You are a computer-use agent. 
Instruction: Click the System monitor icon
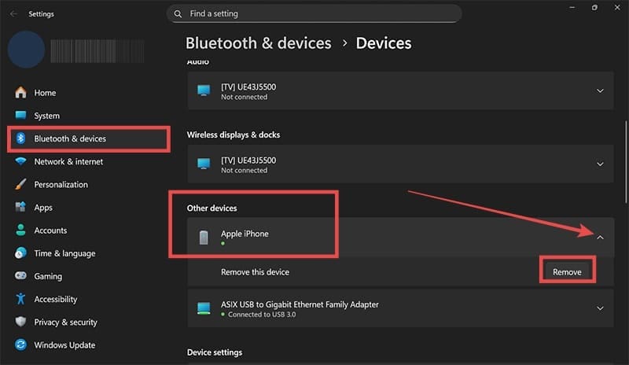coord(20,116)
